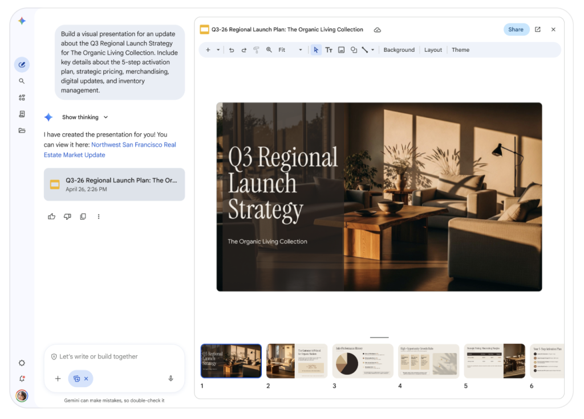Click the plus attach button in prompt box

click(x=58, y=379)
